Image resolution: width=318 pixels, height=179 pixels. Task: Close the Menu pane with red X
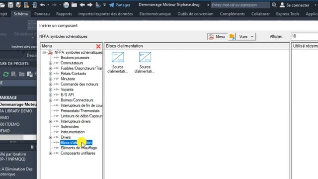98,46
